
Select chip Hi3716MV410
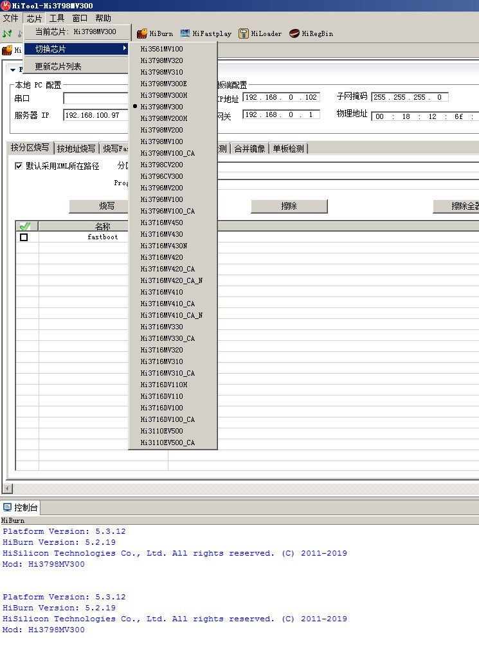pyautogui.click(x=173, y=292)
